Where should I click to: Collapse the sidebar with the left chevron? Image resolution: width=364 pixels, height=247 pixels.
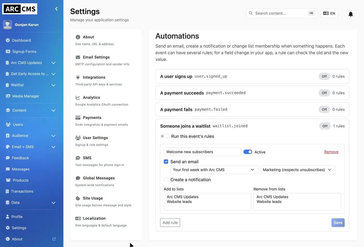click(56, 9)
